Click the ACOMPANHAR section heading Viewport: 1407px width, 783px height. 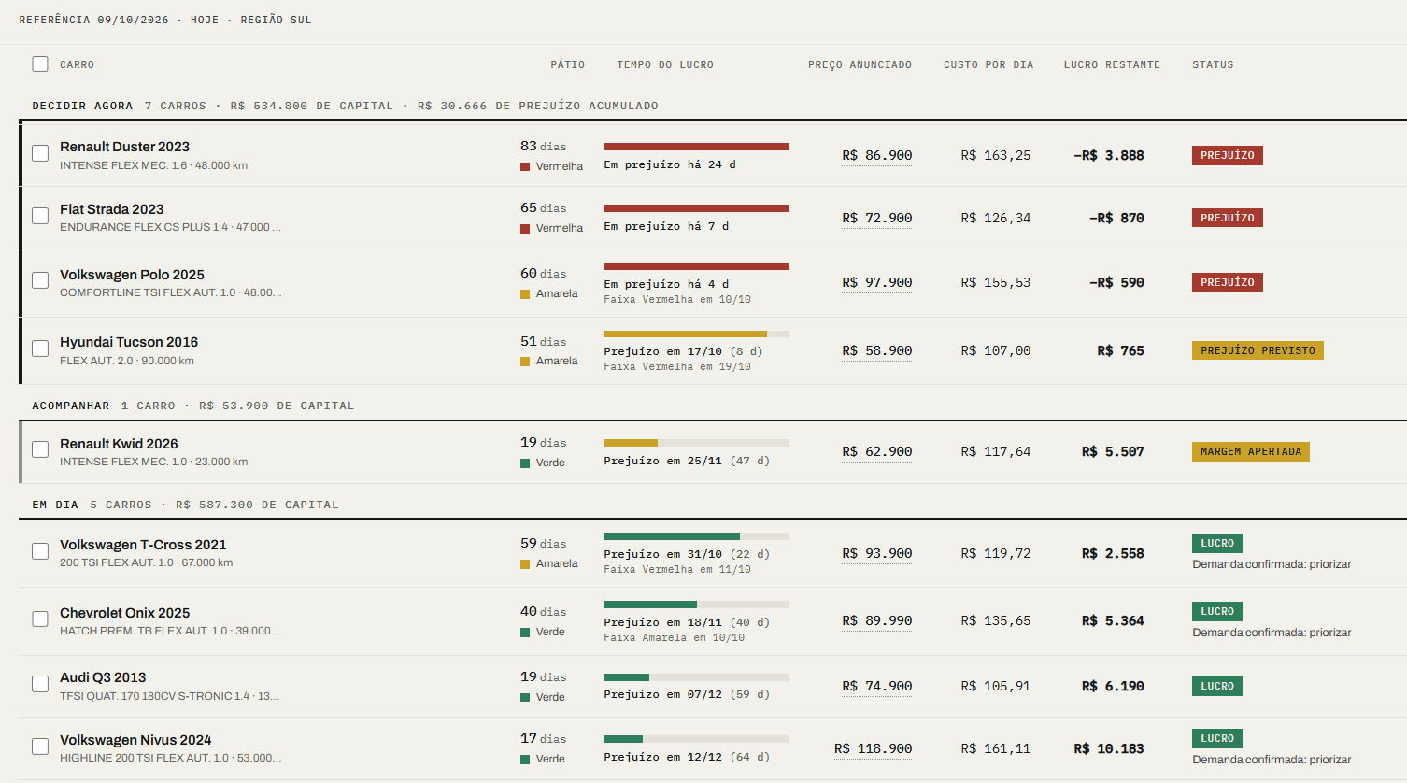click(71, 406)
